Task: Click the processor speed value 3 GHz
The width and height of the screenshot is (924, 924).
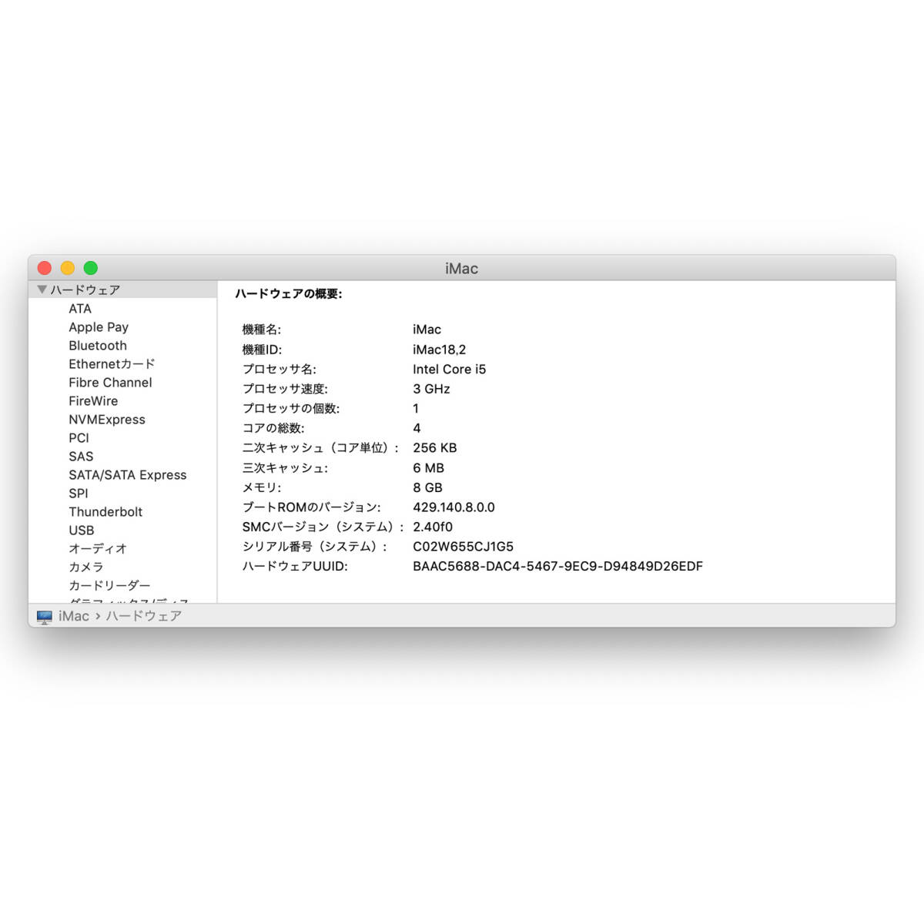Action: [431, 389]
